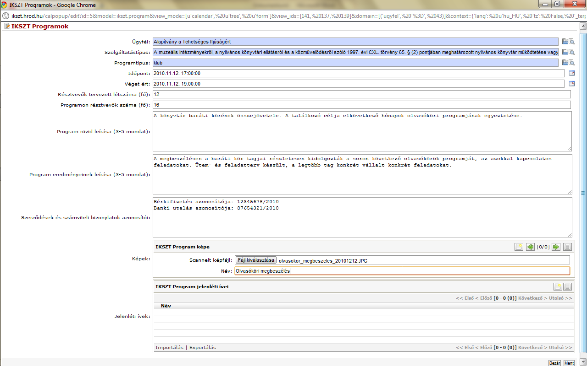Go to the next image with the green right arrow
This screenshot has width=587, height=366.
tap(556, 247)
